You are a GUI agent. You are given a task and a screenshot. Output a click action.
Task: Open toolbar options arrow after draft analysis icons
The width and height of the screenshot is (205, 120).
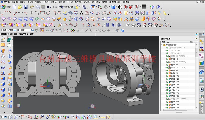171,26
